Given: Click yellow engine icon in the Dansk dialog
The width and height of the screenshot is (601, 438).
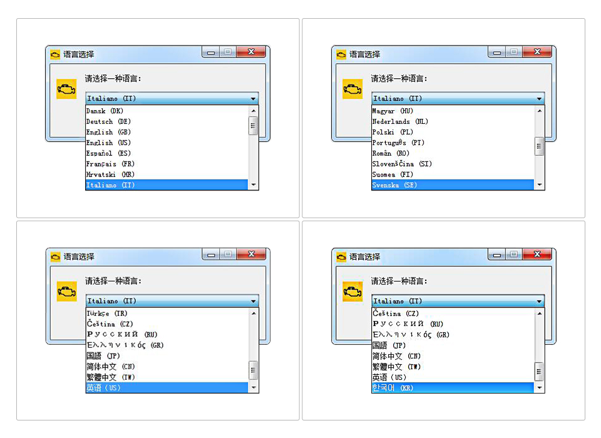Looking at the screenshot, I should pyautogui.click(x=67, y=89).
